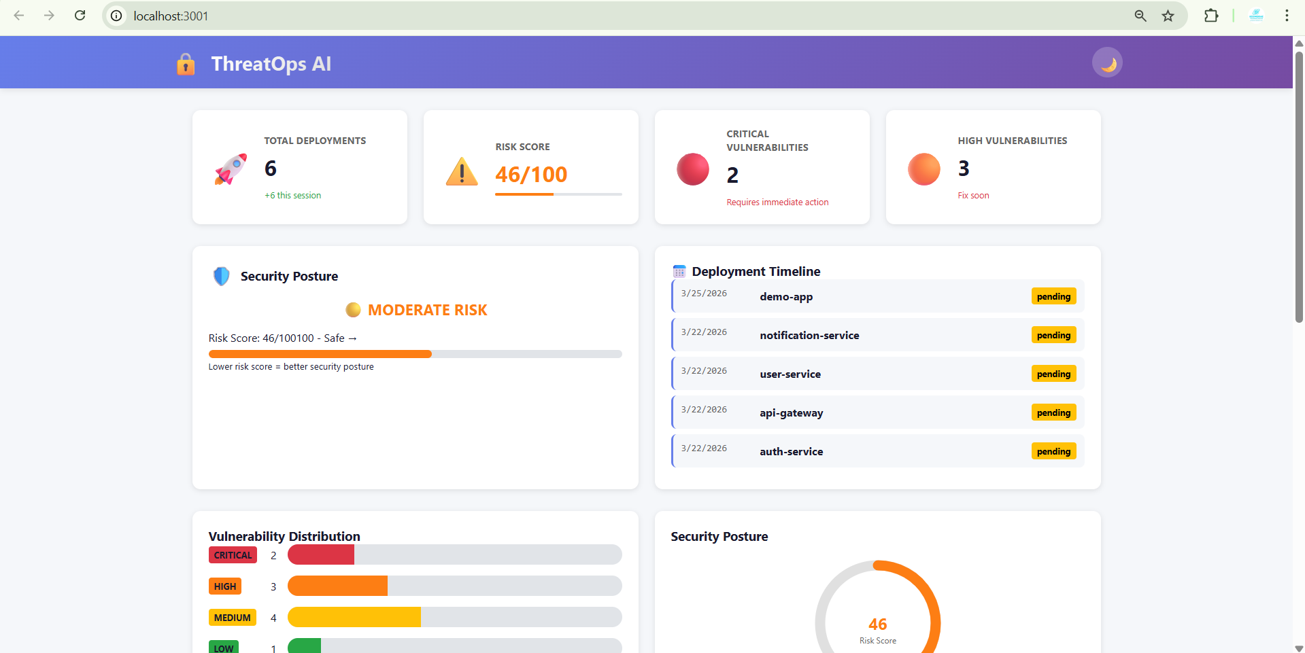This screenshot has width=1305, height=653.
Task: Click the ThreatOps AI padlock logo
Action: [x=186, y=64]
